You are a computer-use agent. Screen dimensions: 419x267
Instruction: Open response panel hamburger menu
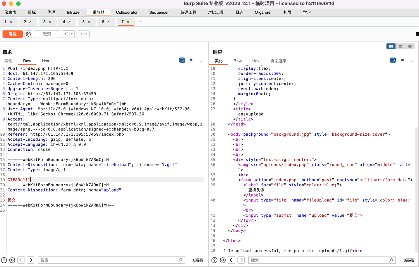tap(411, 60)
